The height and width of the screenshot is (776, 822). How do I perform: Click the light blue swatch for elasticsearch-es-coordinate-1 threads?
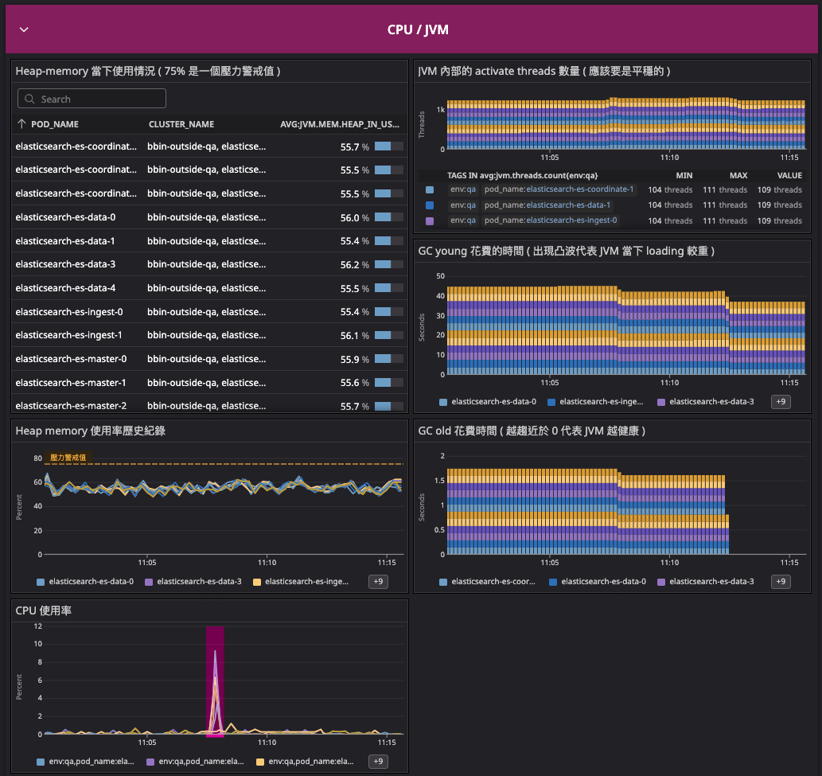click(430, 189)
